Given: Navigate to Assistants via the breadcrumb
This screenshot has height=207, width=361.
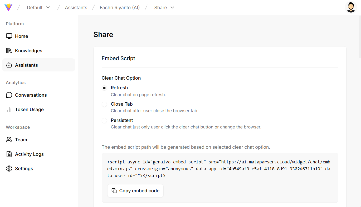Looking at the screenshot, I should tap(76, 7).
